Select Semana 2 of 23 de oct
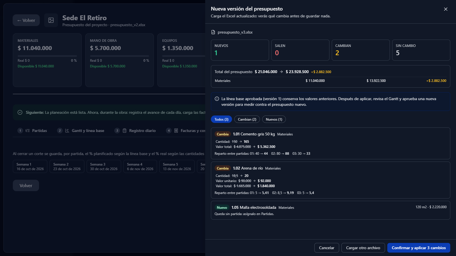456x256 pixels. 67,166
